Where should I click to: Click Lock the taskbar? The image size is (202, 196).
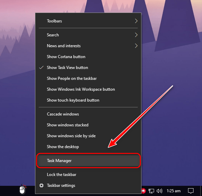click(x=88, y=175)
